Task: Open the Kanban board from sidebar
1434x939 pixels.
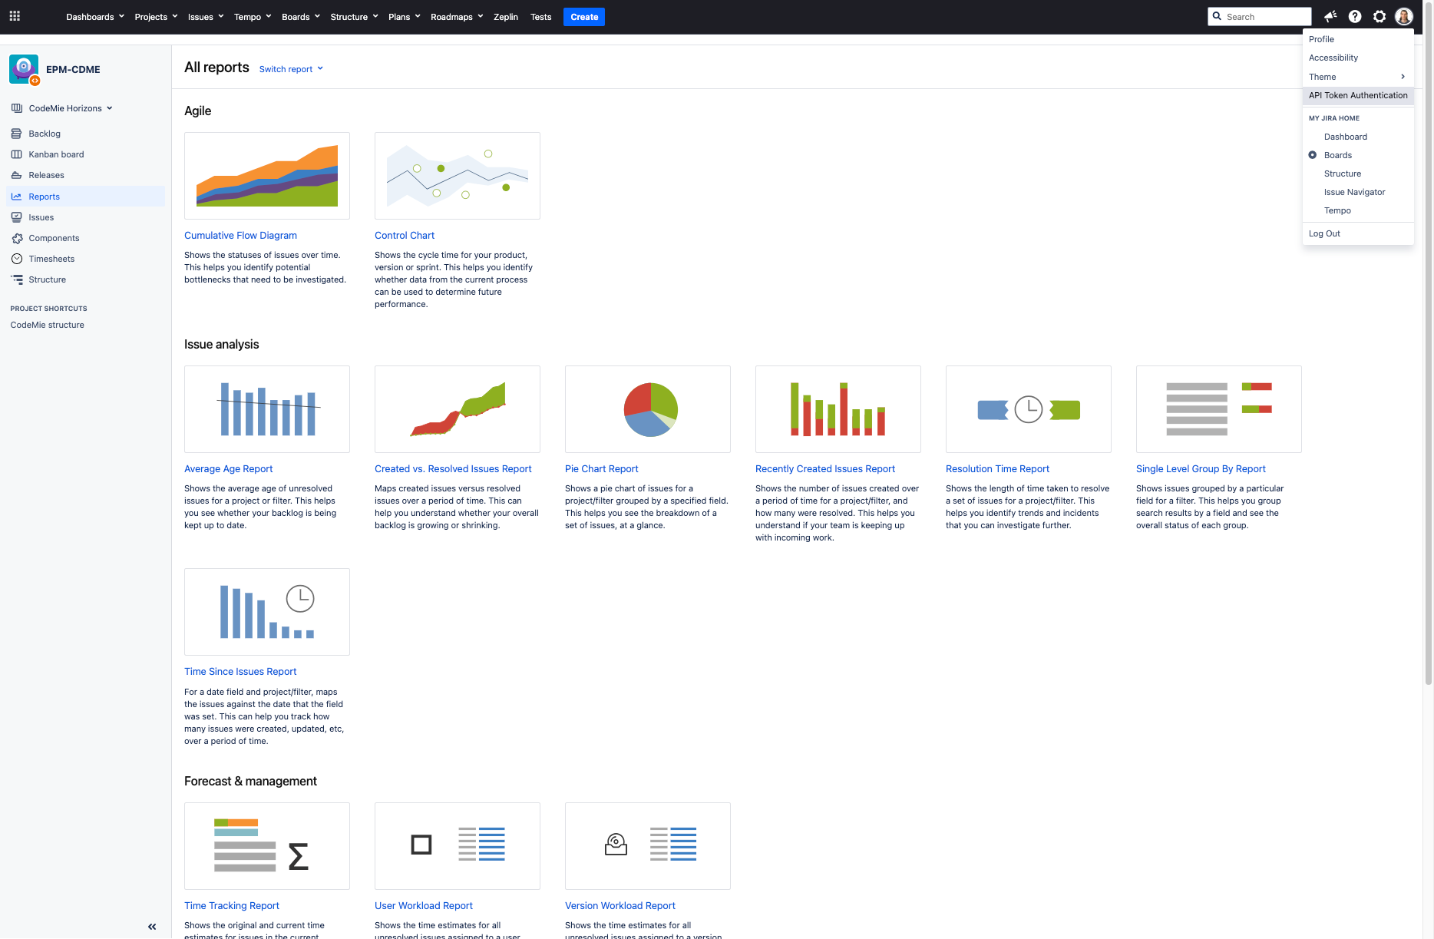Action: 56,154
